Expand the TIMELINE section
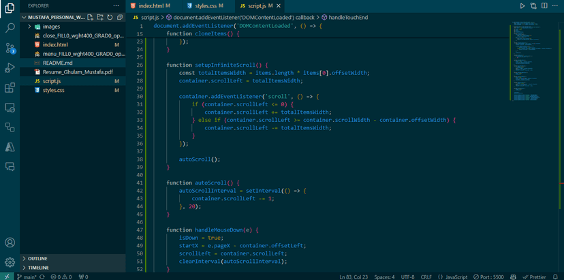The height and width of the screenshot is (280, 564). click(x=38, y=268)
